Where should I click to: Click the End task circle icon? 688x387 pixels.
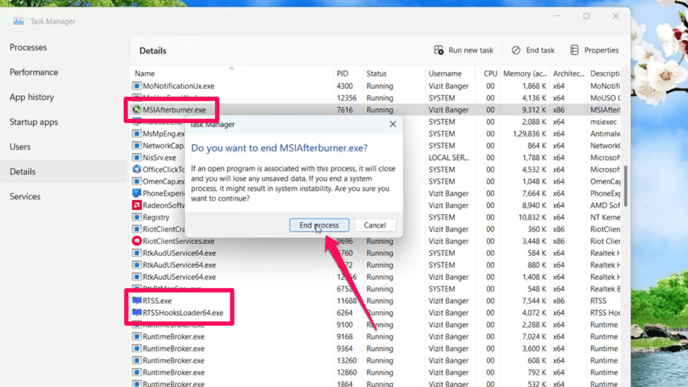[x=516, y=50]
